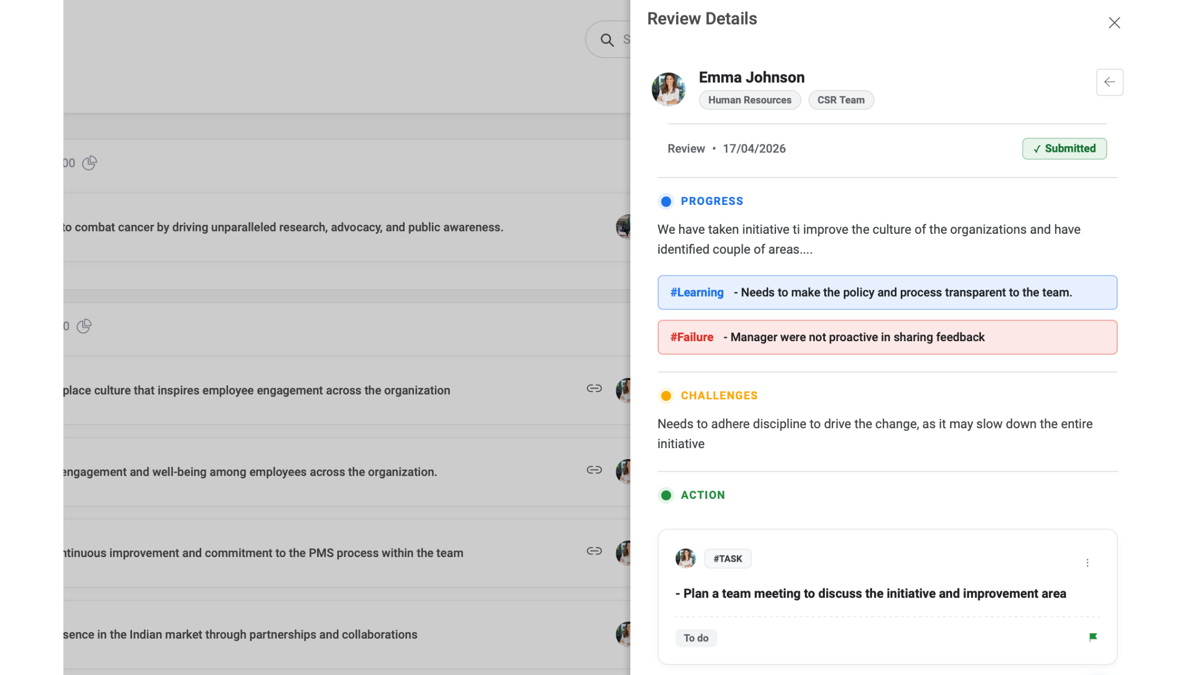The image size is (1200, 675).
Task: Click the search magnifier icon
Action: pos(607,40)
